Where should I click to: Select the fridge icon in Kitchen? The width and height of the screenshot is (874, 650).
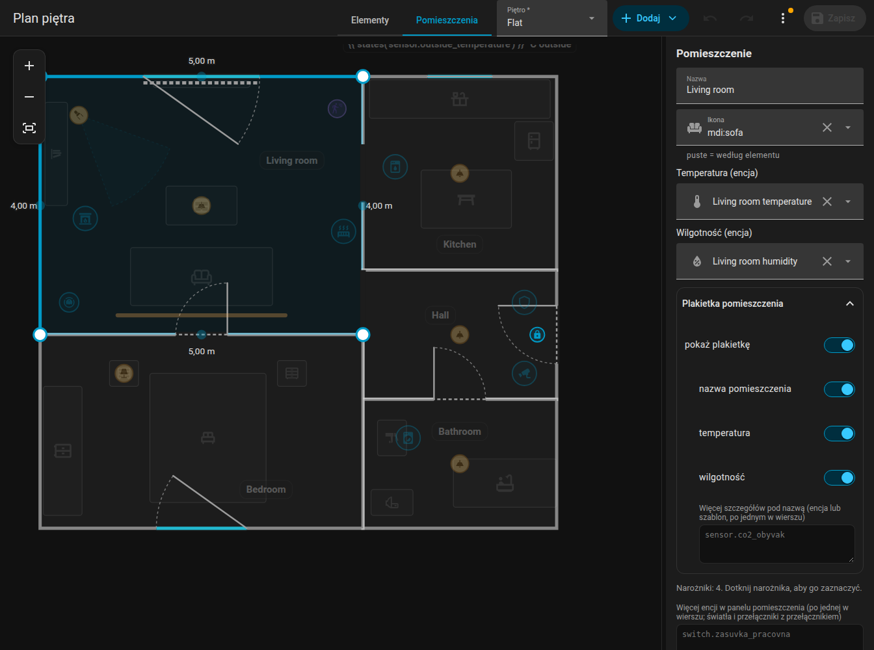point(534,140)
